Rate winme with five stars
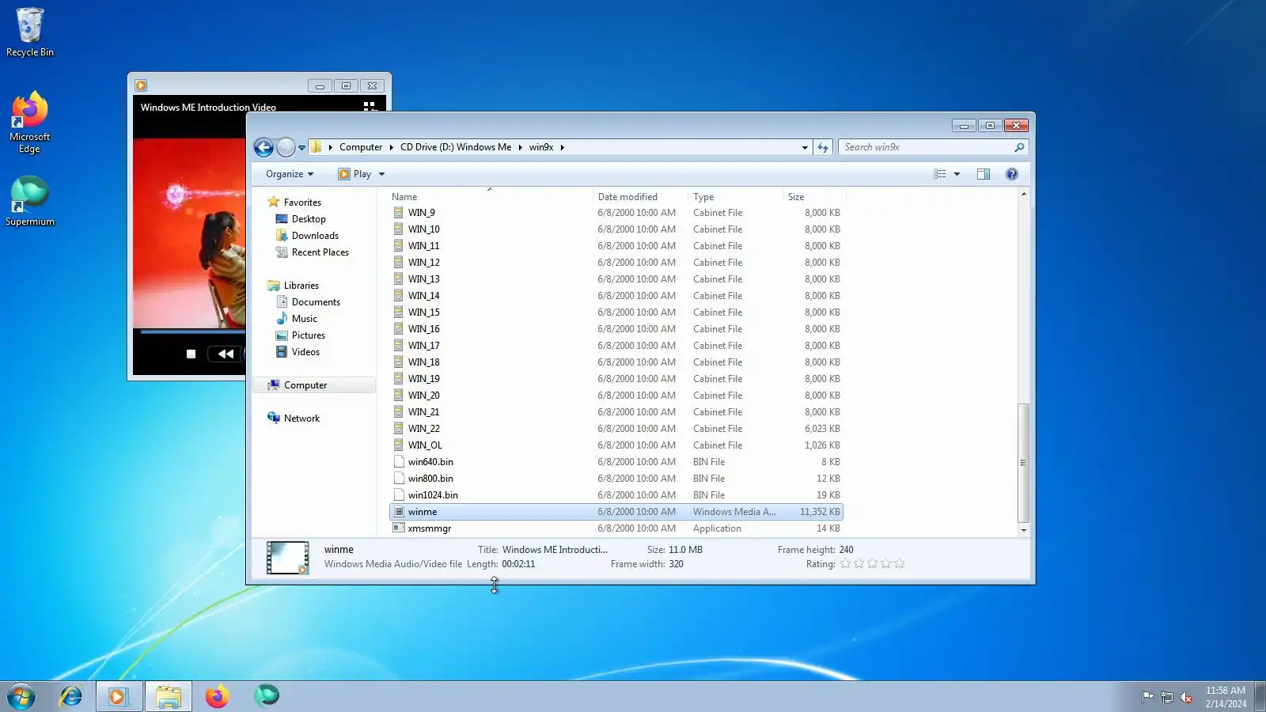The height and width of the screenshot is (712, 1266). point(899,564)
